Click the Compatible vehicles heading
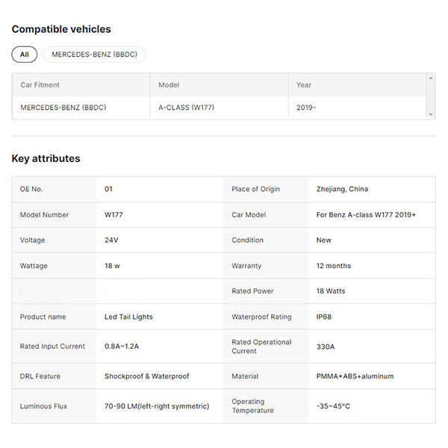 pos(61,29)
